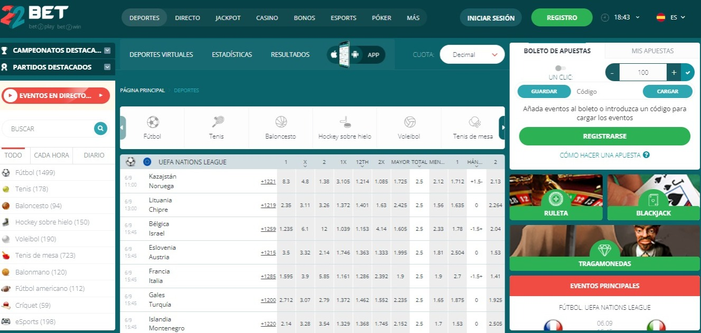Open the Jackpot menu
This screenshot has height=333, width=701.
pyautogui.click(x=228, y=18)
